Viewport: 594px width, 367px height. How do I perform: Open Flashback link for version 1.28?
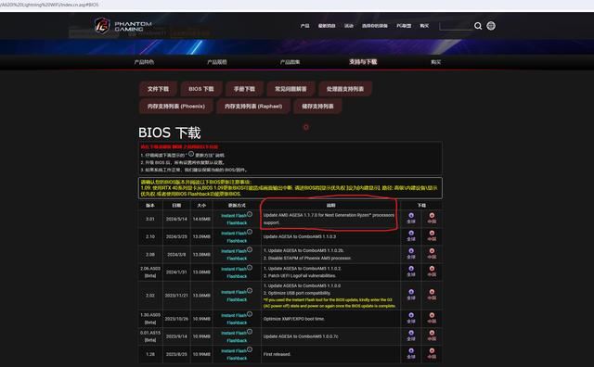[237, 358]
